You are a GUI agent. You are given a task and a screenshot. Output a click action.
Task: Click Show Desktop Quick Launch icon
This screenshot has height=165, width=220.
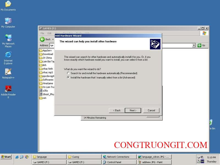pos(22,157)
